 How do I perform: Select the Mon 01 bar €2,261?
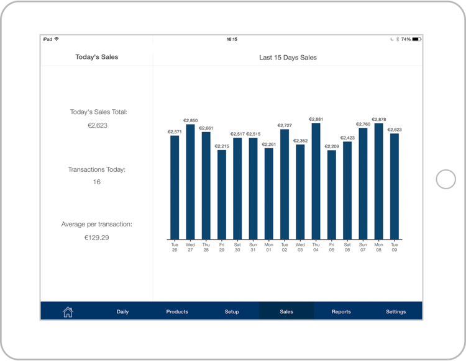point(269,194)
